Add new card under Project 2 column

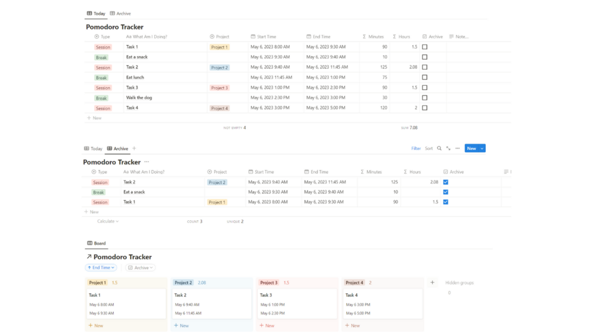(181, 326)
